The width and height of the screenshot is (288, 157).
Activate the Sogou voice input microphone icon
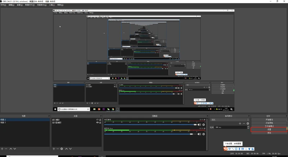click(x=239, y=149)
